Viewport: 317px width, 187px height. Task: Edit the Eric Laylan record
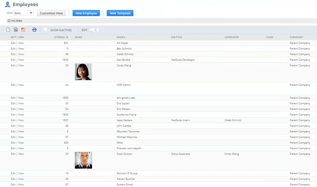[x=13, y=104]
